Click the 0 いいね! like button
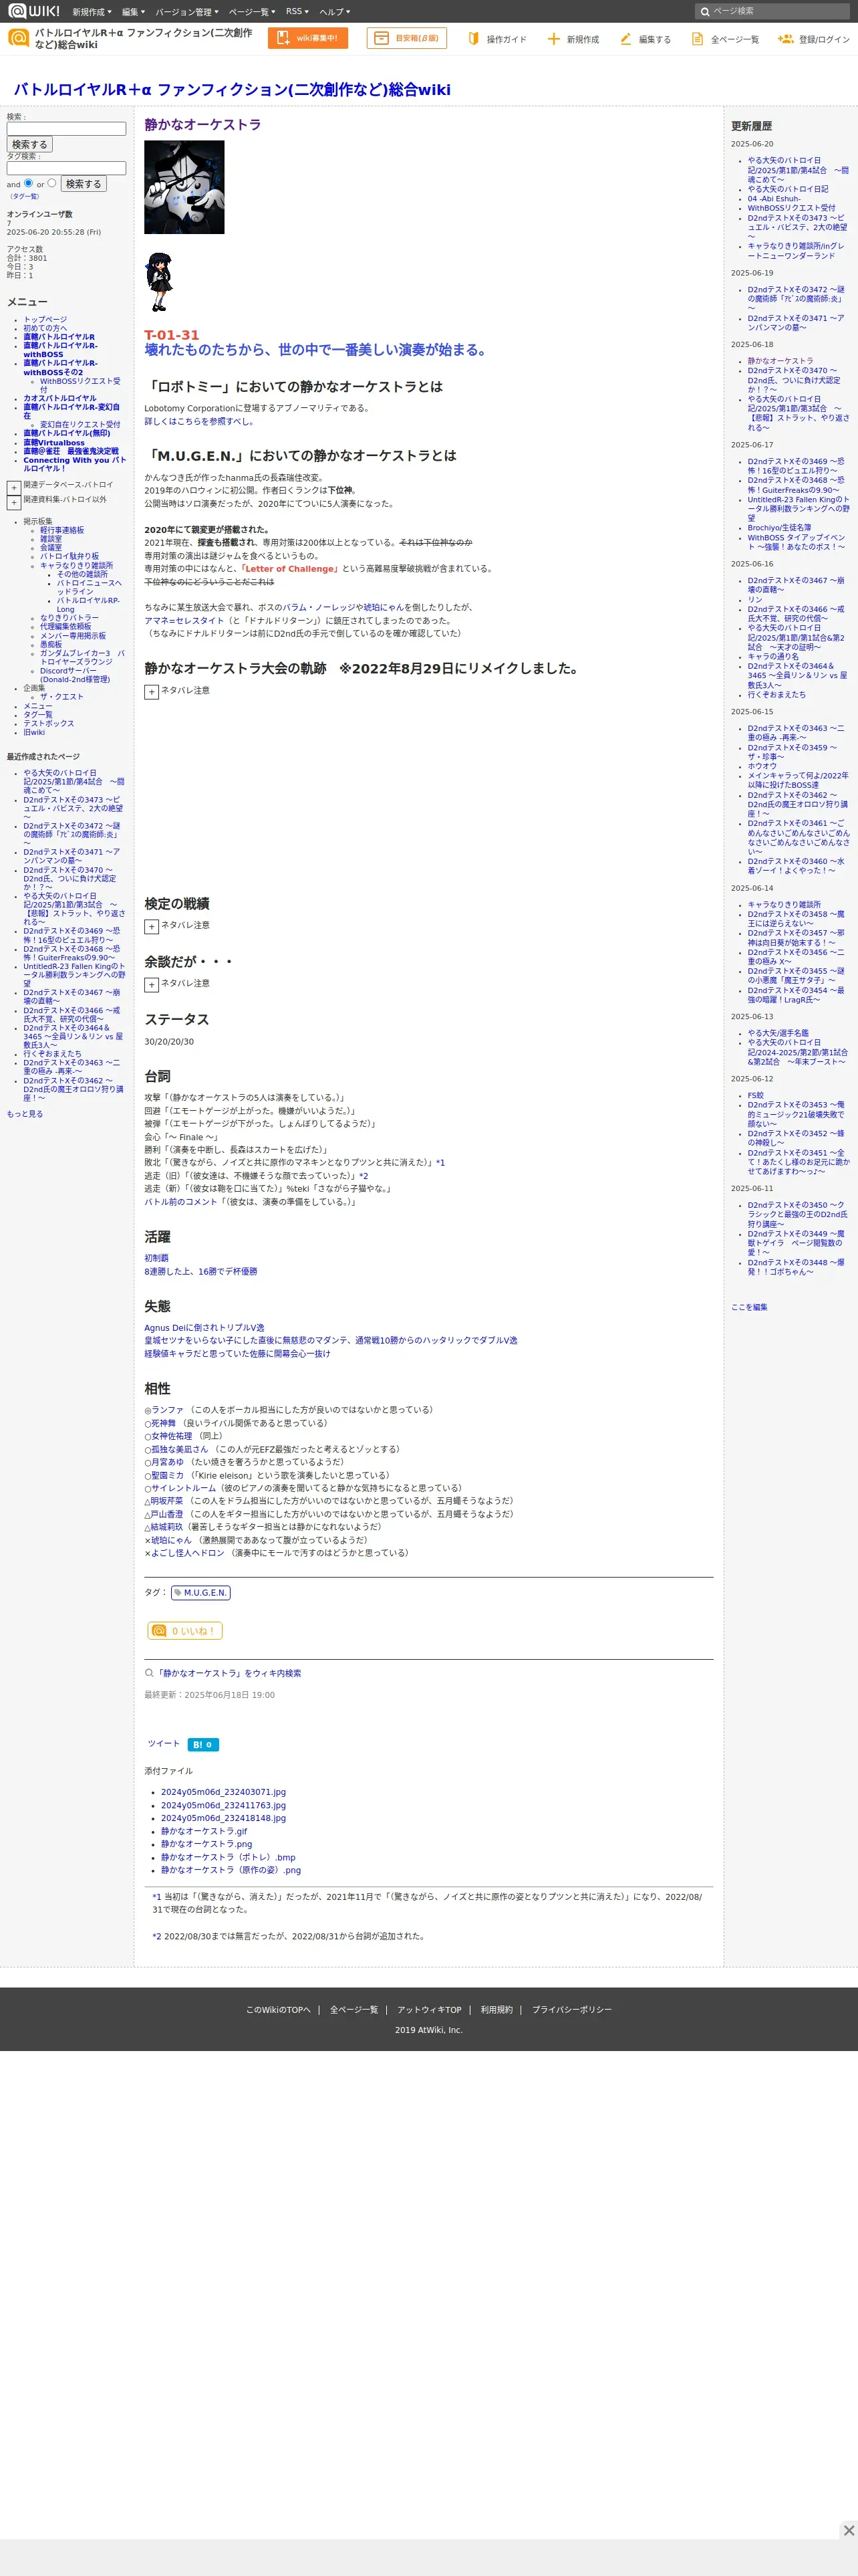 pyautogui.click(x=185, y=1630)
